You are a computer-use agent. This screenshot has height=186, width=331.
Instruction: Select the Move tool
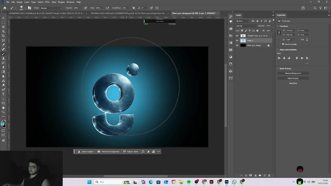(3, 18)
